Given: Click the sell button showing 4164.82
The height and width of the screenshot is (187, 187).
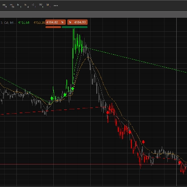Looking at the screenshot, I should (x=56, y=22).
